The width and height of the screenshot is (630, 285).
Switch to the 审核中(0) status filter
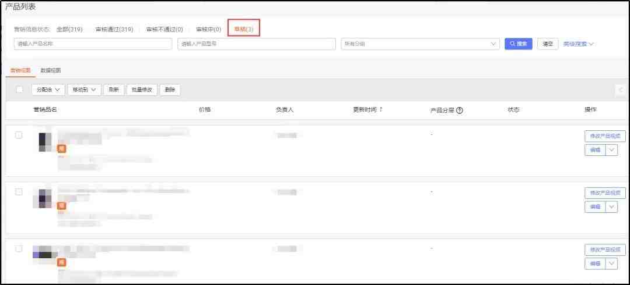pos(208,29)
